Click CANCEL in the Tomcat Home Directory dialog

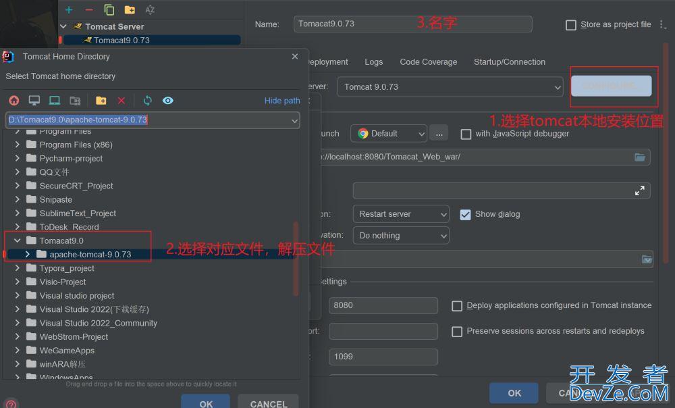[268, 401]
